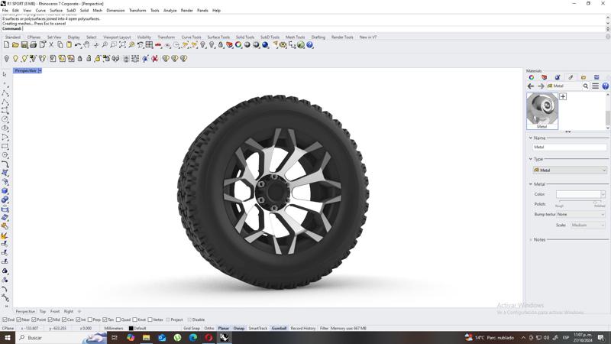The image size is (611, 344).
Task: Select the Box solid tool in left toolbar
Action: 5,190
